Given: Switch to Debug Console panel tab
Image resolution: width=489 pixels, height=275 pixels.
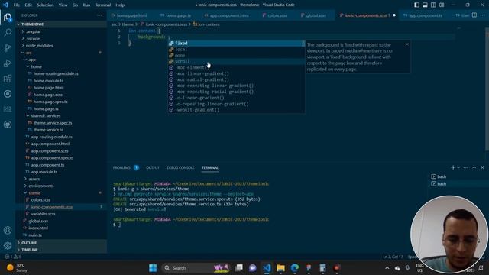Looking at the screenshot, I should (180, 168).
